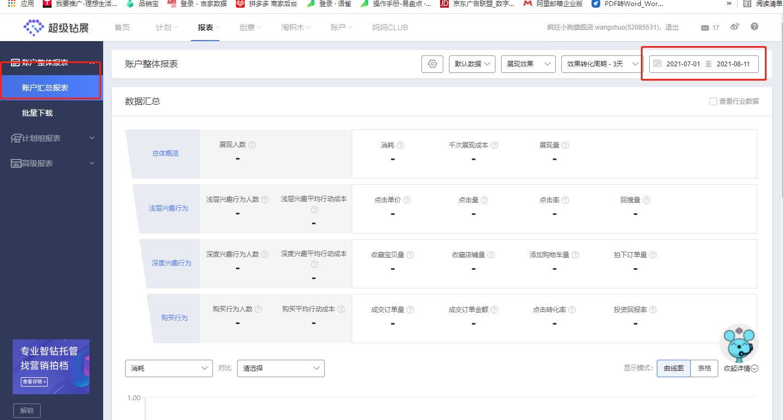Click the info icon beside 回搜量

(646, 200)
